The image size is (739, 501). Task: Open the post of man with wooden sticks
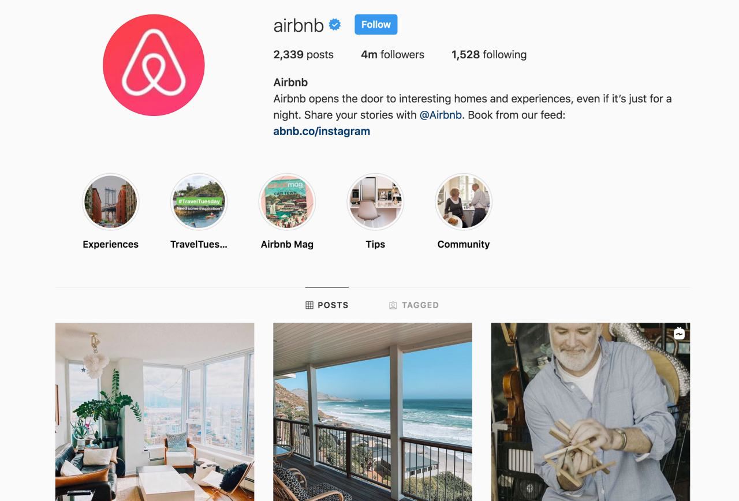(591, 412)
